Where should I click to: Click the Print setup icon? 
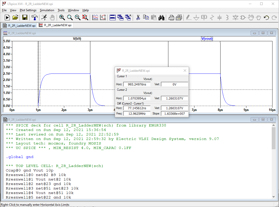pyautogui.click(x=171, y=17)
